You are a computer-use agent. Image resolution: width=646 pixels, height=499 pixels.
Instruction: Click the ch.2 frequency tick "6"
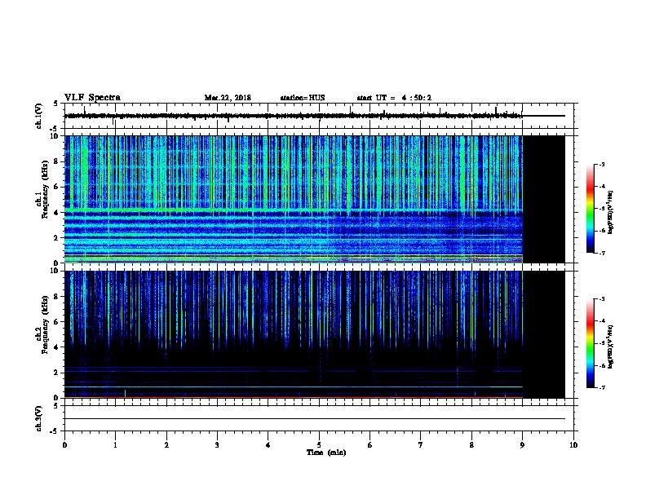(x=57, y=322)
